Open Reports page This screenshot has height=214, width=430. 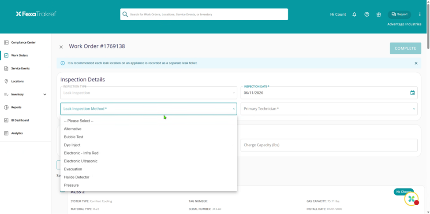16,107
